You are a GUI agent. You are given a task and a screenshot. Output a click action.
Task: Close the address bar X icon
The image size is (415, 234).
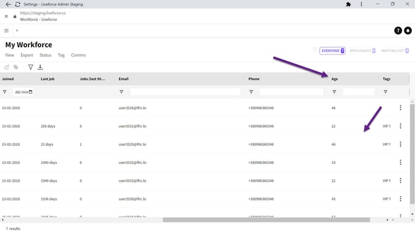coord(6,16)
